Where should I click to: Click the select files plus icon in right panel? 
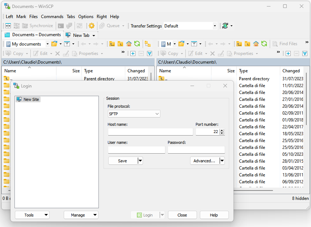coord(288,53)
